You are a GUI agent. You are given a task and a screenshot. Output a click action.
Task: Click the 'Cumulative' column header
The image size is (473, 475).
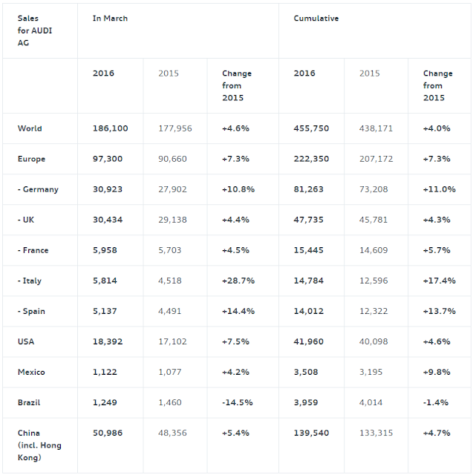[316, 19]
